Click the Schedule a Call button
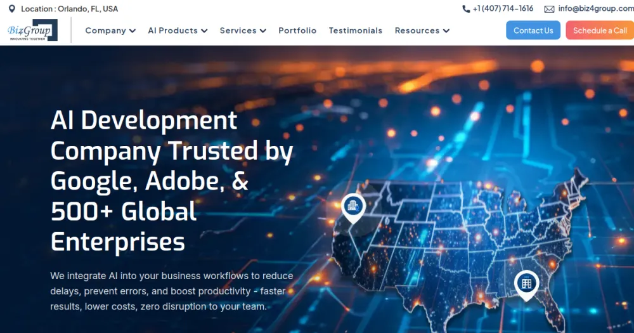The height and width of the screenshot is (333, 634). [x=600, y=30]
